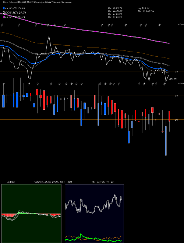Click the 'Pre C: 28.84' close value
This screenshot has height=243, width=184.
pyautogui.click(x=115, y=17)
